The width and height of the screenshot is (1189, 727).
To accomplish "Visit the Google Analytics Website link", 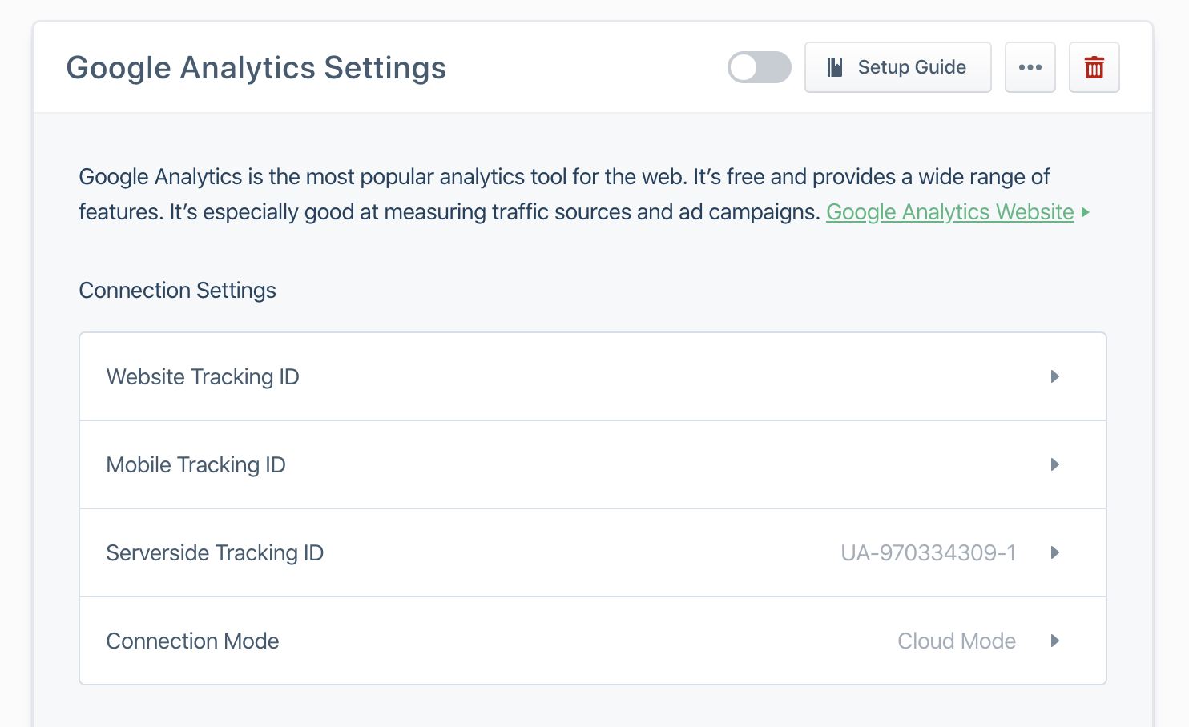I will click(949, 212).
